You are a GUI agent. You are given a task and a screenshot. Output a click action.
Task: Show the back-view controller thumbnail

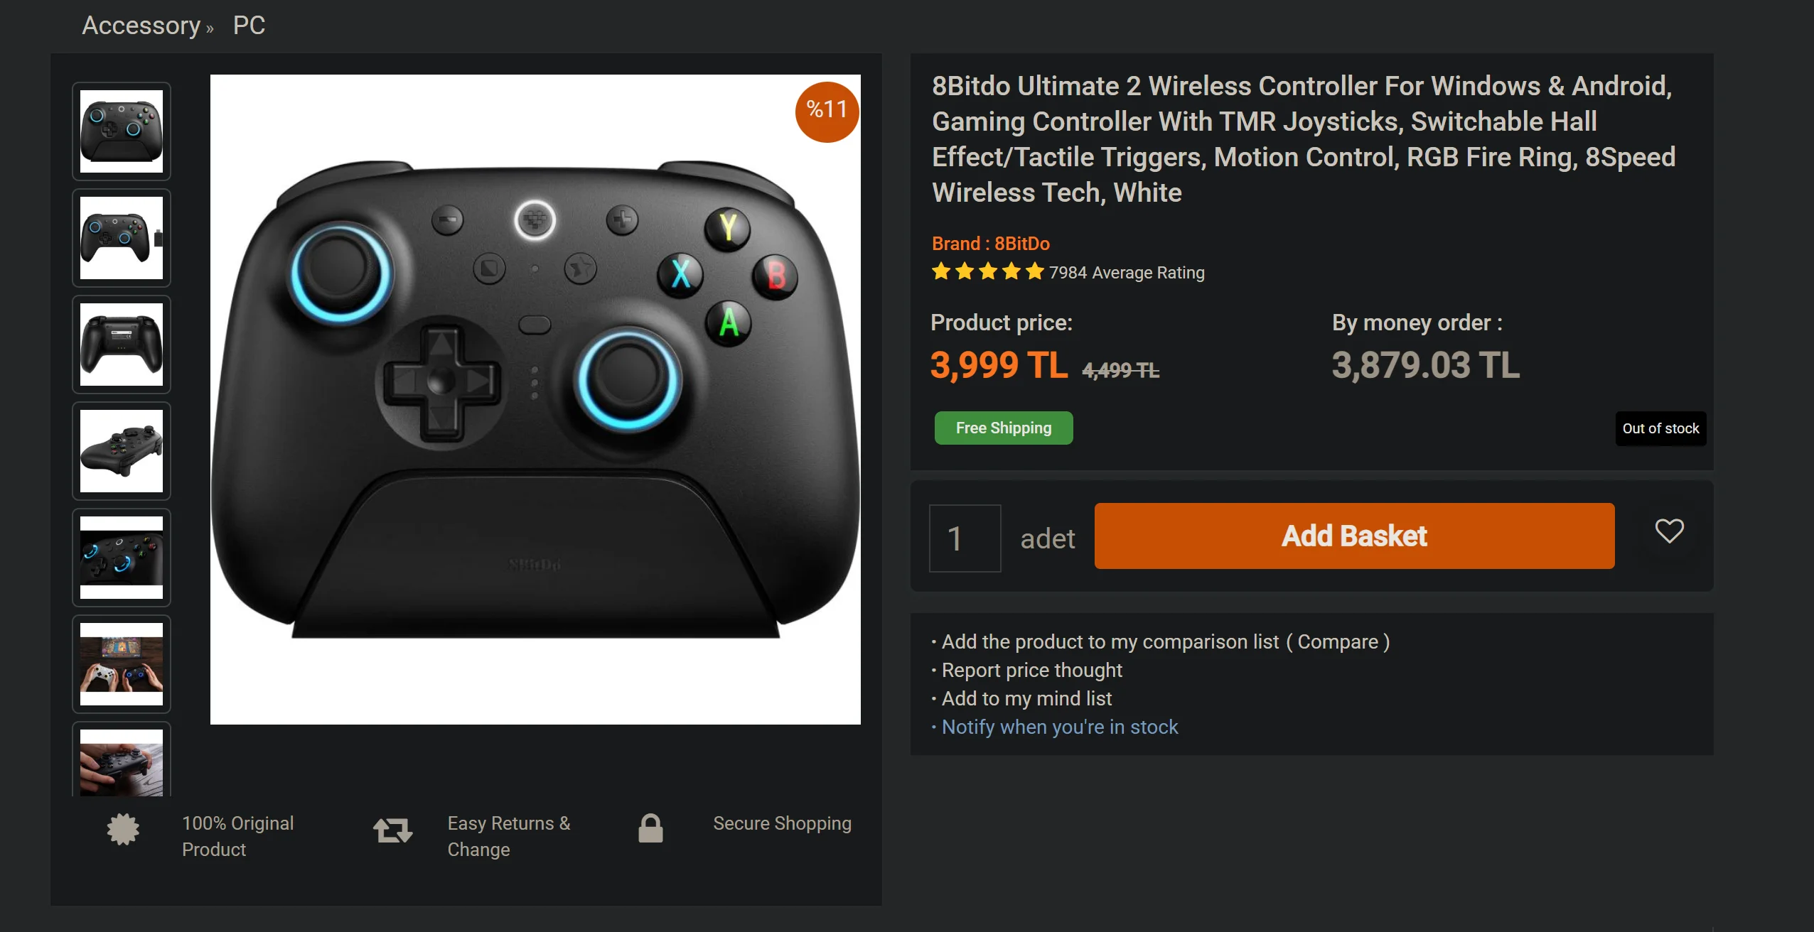[122, 345]
